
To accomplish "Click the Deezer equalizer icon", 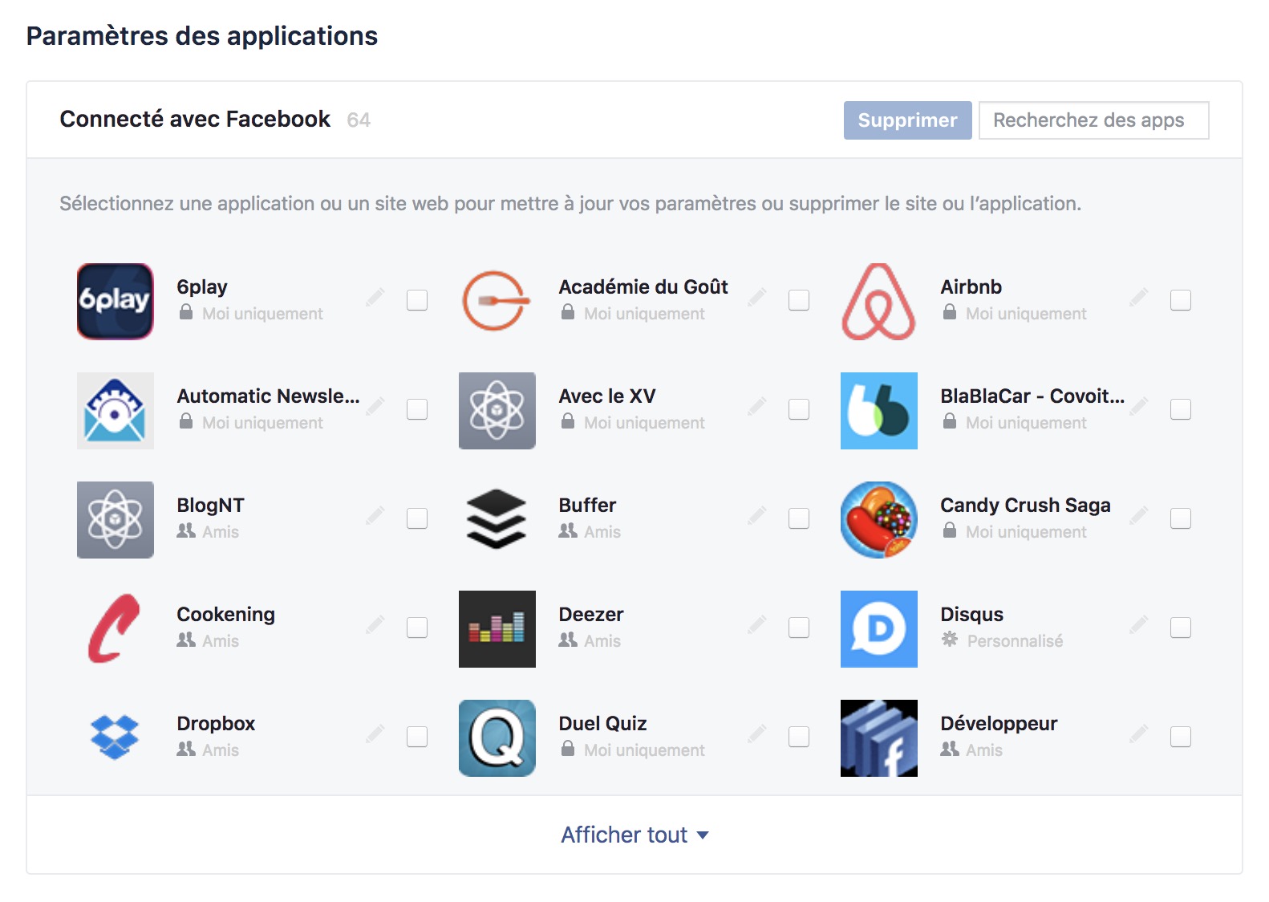I will [497, 628].
